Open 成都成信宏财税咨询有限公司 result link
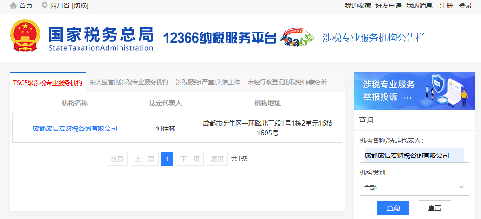 coord(75,128)
